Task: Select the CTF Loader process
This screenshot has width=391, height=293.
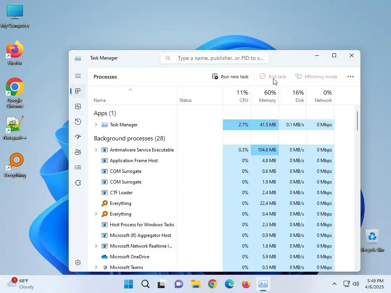Action: [x=211, y=193]
